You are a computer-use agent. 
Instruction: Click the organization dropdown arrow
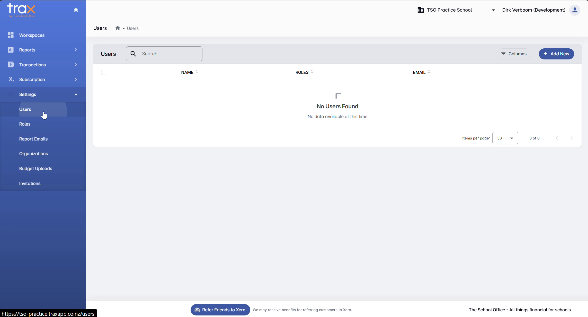click(x=493, y=10)
